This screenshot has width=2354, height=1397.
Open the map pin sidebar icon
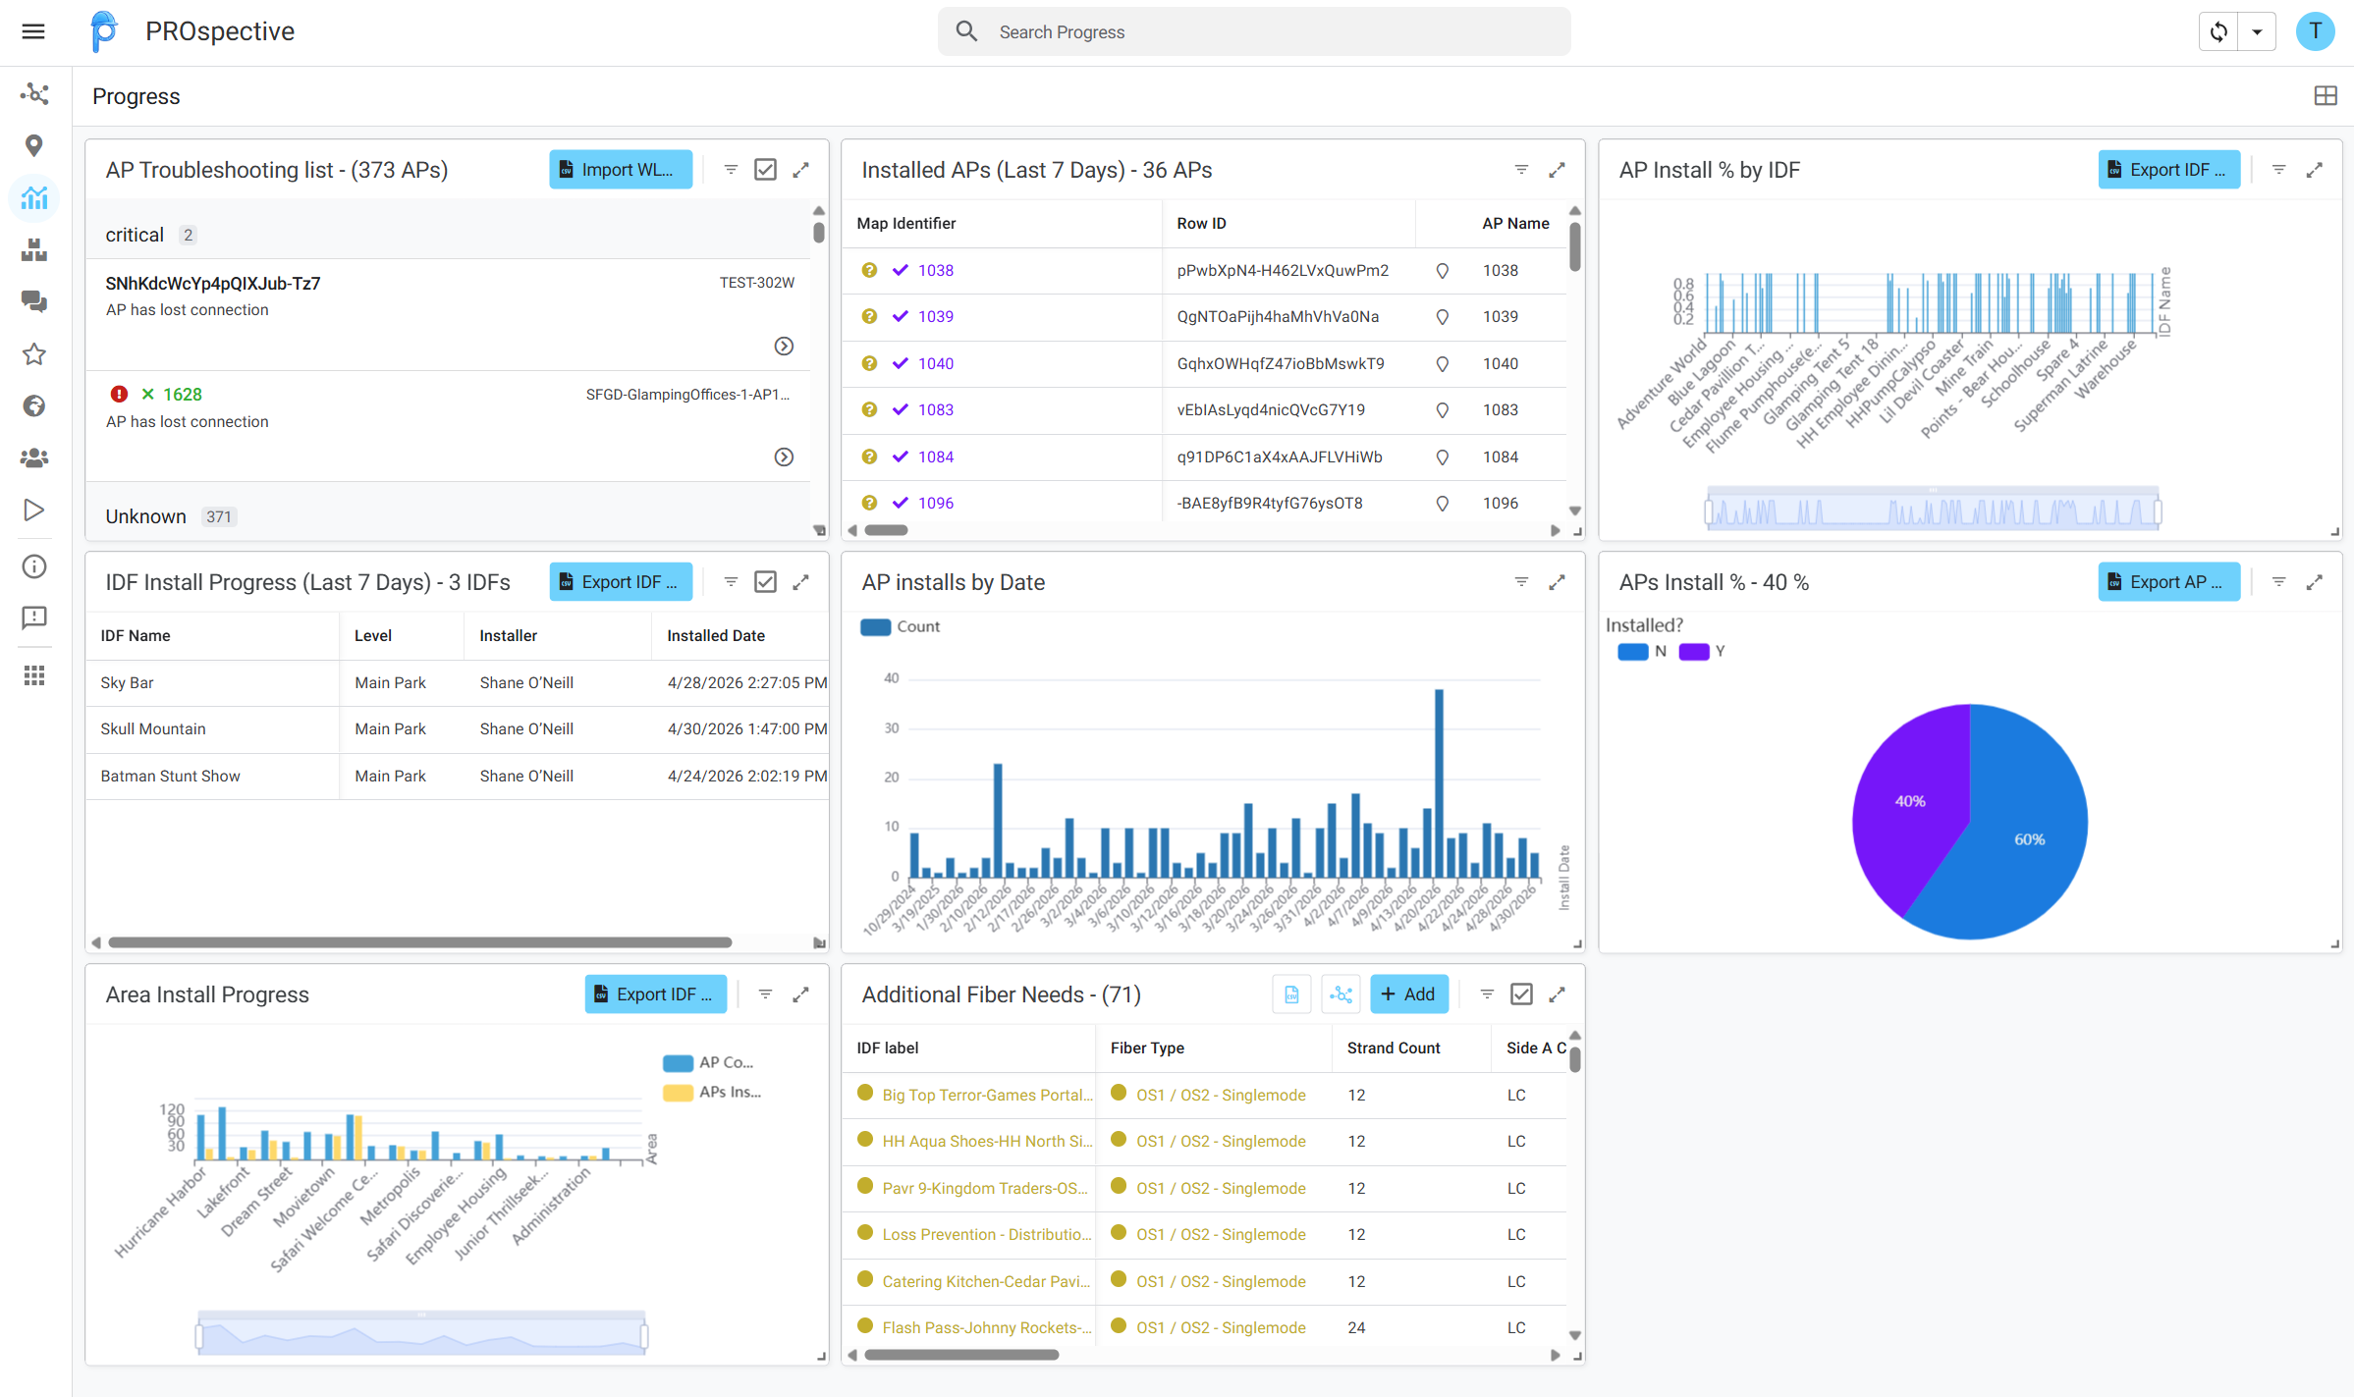[34, 145]
